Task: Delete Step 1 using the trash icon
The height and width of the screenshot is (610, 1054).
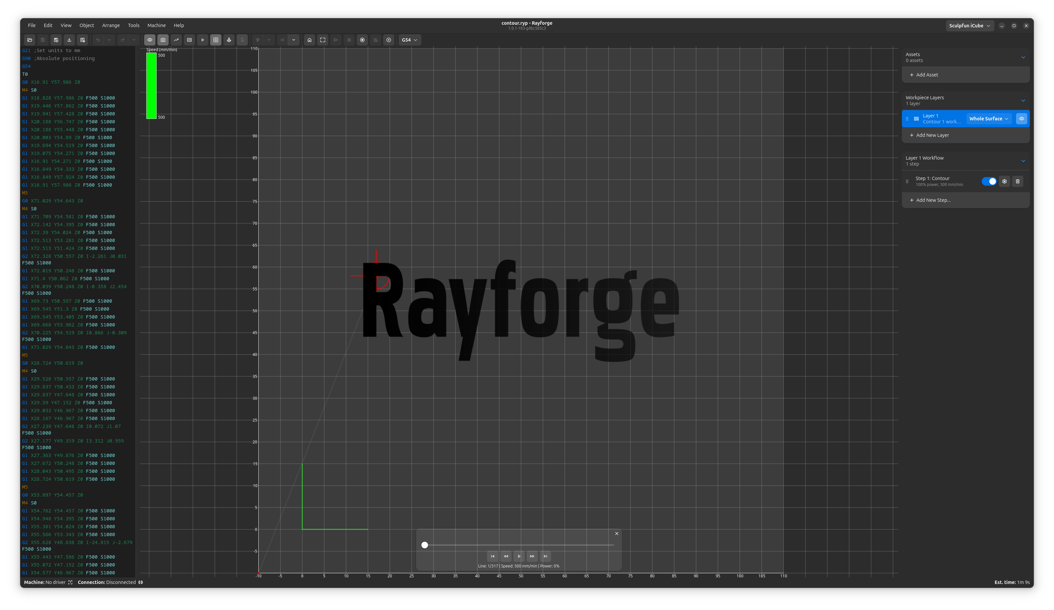Action: pos(1018,181)
